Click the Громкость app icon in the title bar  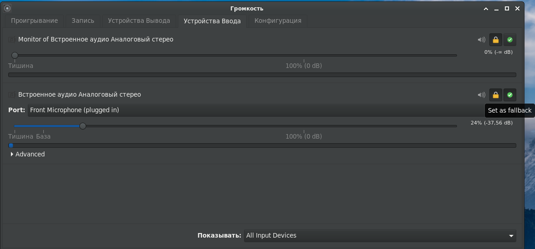(7, 8)
